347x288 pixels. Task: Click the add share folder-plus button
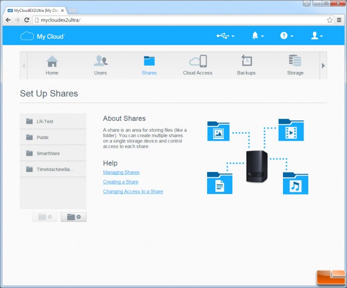pos(74,217)
